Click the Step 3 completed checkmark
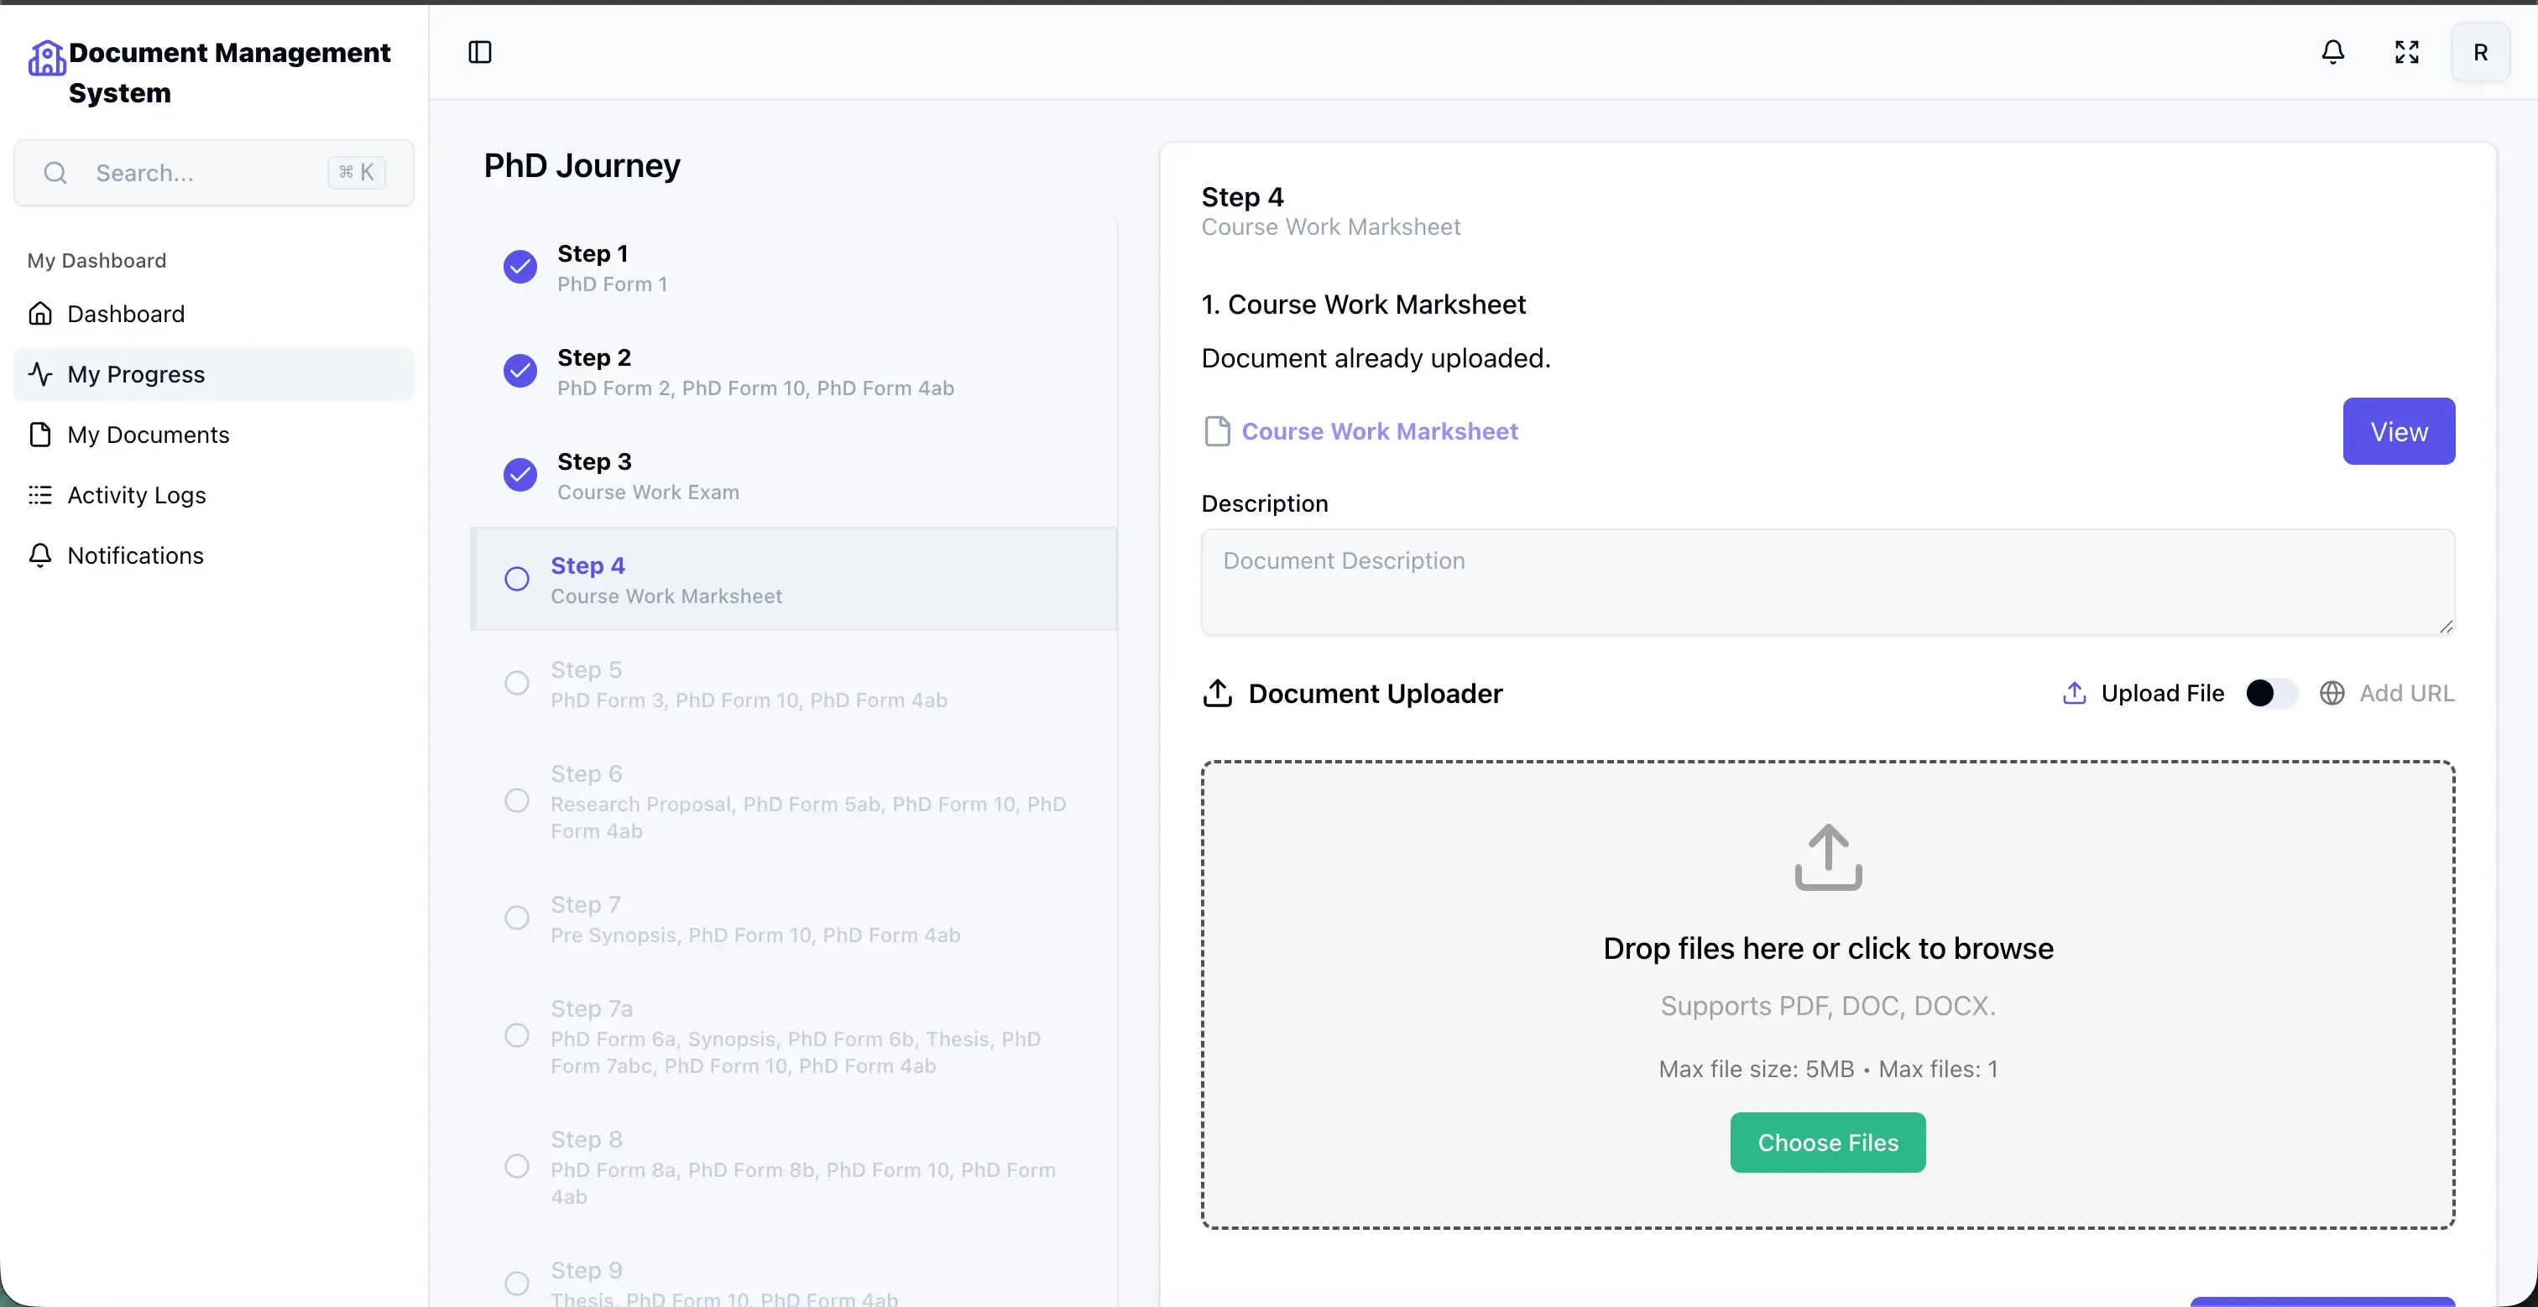Screen dimensions: 2538x1307 pyautogui.click(x=520, y=475)
